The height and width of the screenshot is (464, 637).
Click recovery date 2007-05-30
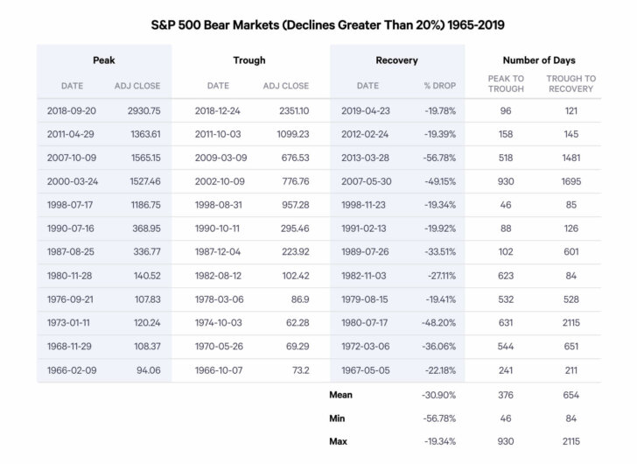pos(368,182)
